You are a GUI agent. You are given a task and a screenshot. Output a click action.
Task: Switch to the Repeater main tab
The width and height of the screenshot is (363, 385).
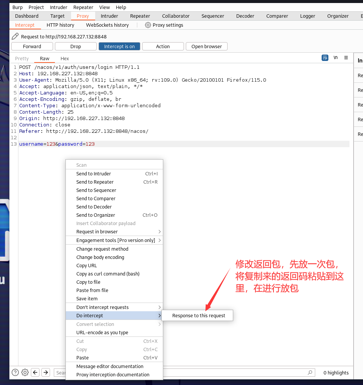point(140,16)
